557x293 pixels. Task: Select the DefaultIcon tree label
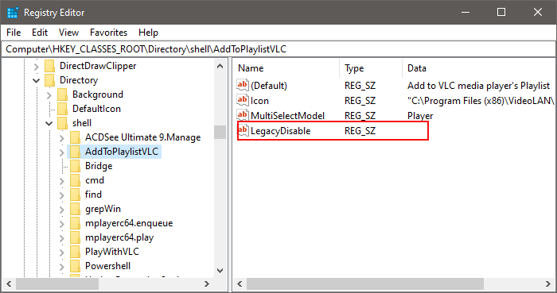pos(96,109)
